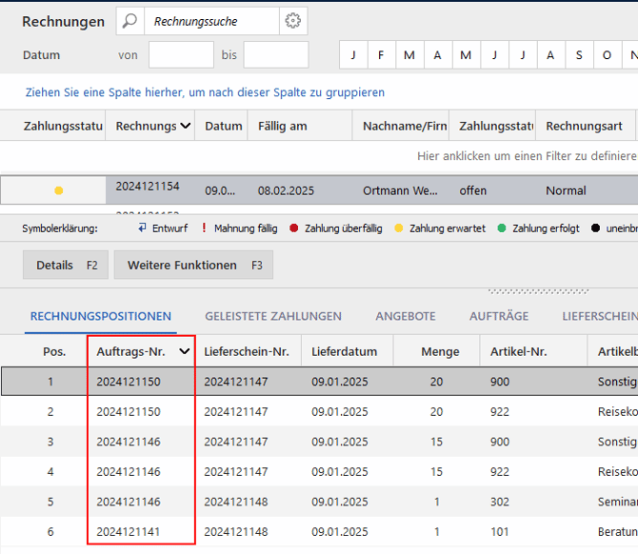Viewport: 638px width, 554px height.
Task: Filter by first month J (Januar)
Action: coord(353,55)
